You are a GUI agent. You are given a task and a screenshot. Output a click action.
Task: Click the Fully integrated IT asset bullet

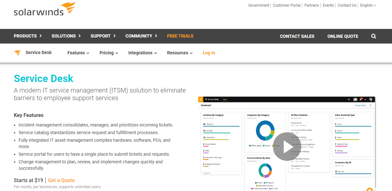[x=95, y=143]
